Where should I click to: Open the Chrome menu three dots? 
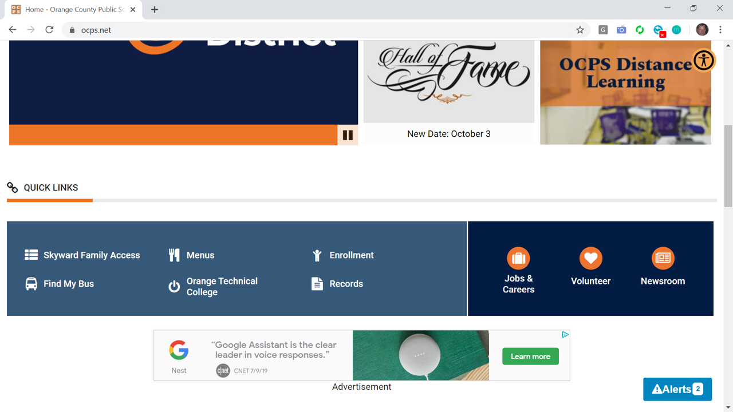(x=721, y=30)
